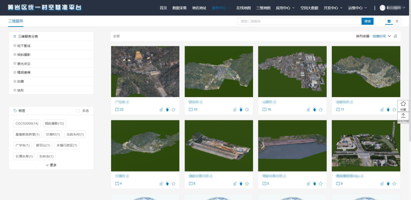The height and width of the screenshot is (200, 411).
Task: Expand the tag list with 更多
Action: pos(51,165)
